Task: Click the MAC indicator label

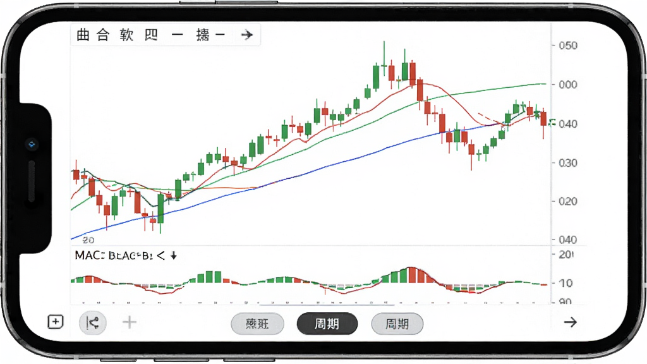Action: point(88,255)
